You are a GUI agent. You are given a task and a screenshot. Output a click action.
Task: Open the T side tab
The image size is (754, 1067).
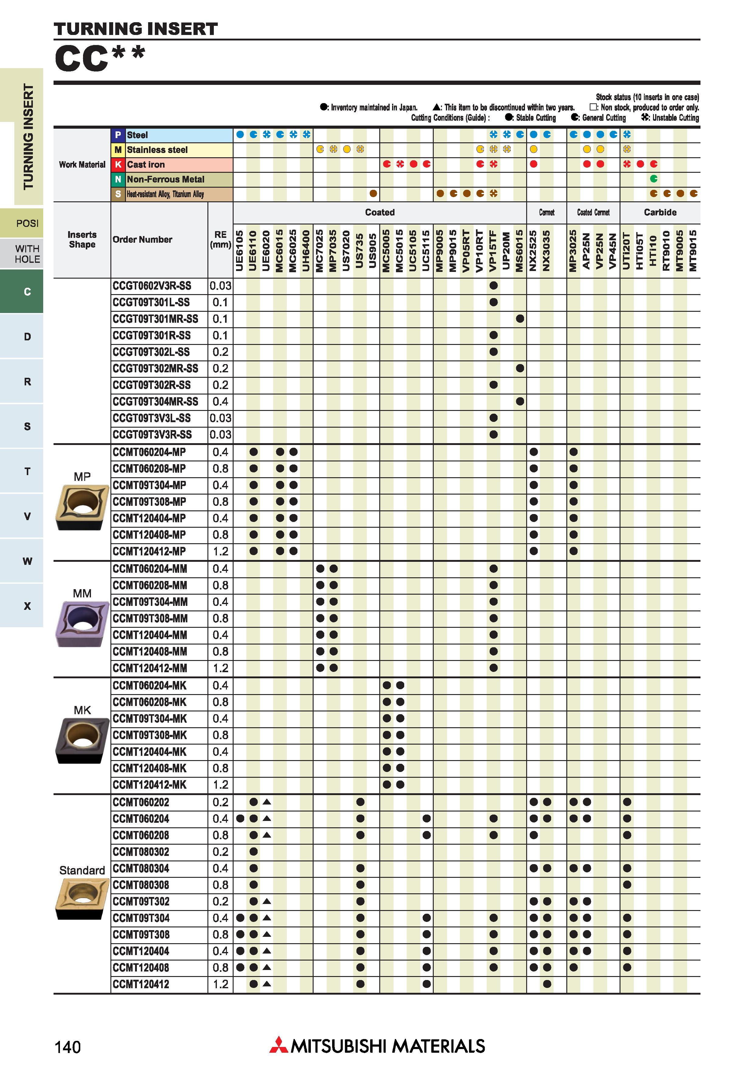[x=22, y=471]
